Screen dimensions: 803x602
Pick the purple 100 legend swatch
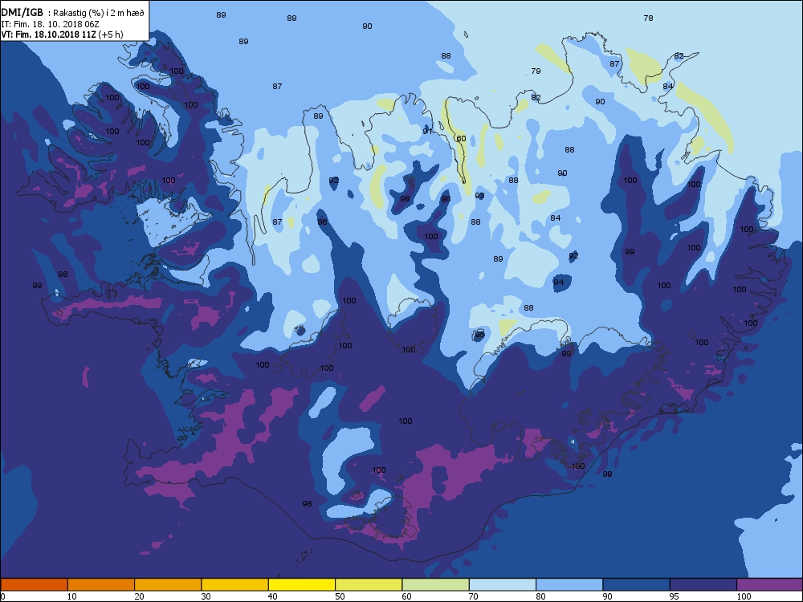770,584
